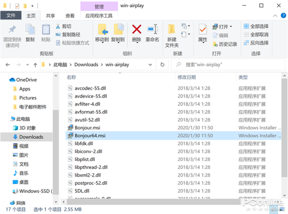The height and width of the screenshot is (214, 288).
Task: Open Properties (属性) checkmark icon
Action: pos(203,29)
